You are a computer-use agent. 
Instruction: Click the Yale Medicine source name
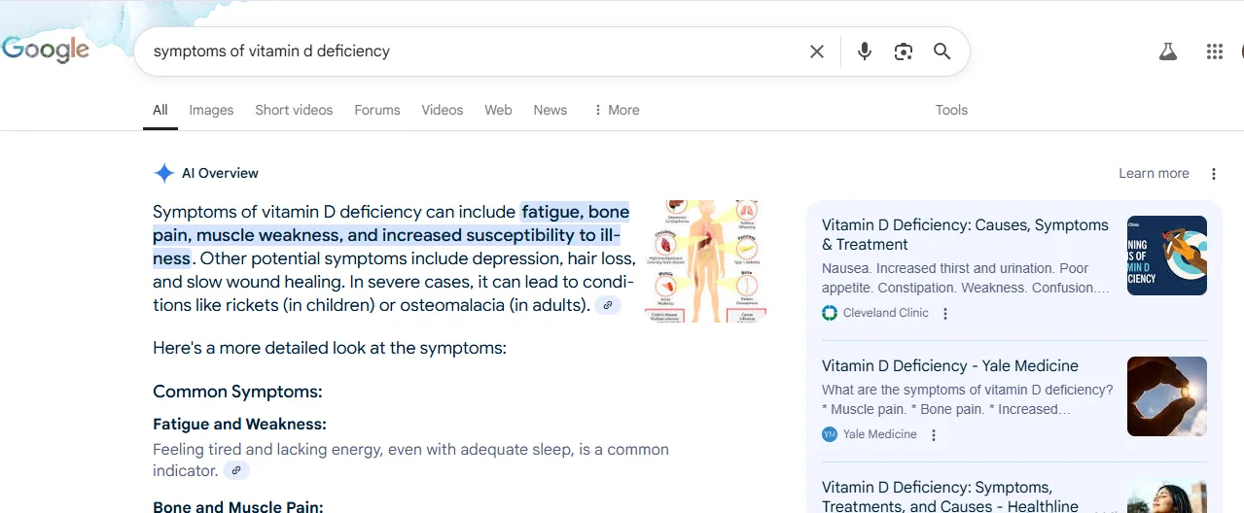point(880,434)
